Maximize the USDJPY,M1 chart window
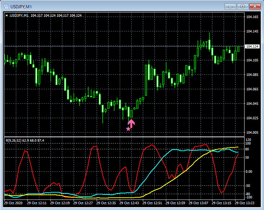This screenshot has height=210, width=264. click(x=242, y=7)
